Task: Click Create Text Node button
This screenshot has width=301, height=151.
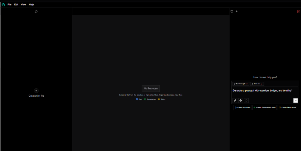Action: pyautogui.click(x=242, y=107)
